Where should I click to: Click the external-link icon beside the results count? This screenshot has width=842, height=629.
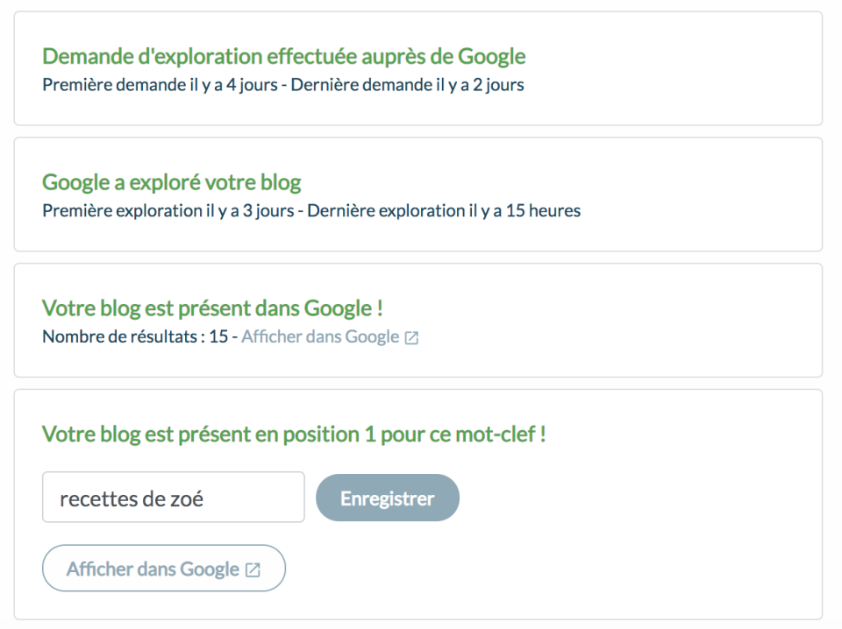[411, 338]
